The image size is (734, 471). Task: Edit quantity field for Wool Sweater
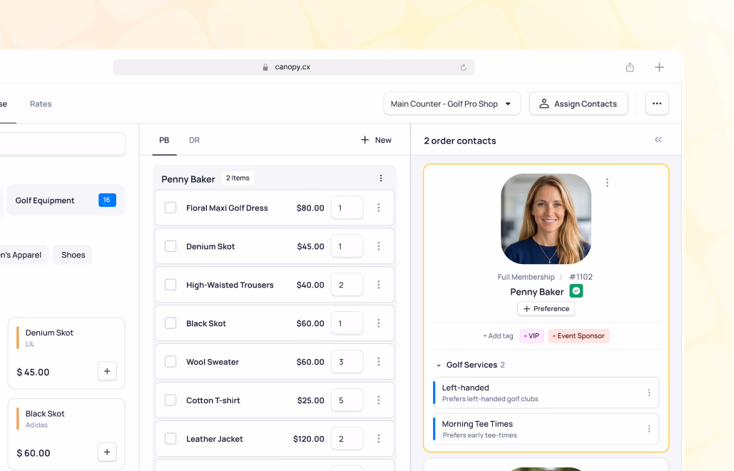(347, 362)
